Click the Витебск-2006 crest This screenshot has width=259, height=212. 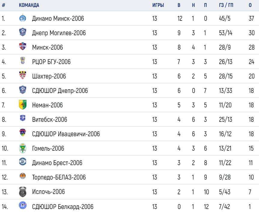click(23, 118)
